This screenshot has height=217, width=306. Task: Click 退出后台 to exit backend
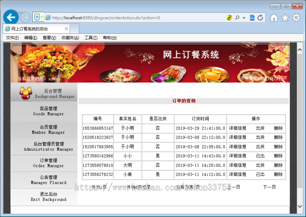click(48, 196)
